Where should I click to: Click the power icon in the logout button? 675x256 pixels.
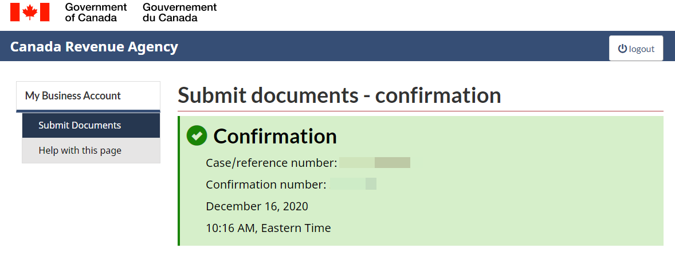[x=622, y=49]
